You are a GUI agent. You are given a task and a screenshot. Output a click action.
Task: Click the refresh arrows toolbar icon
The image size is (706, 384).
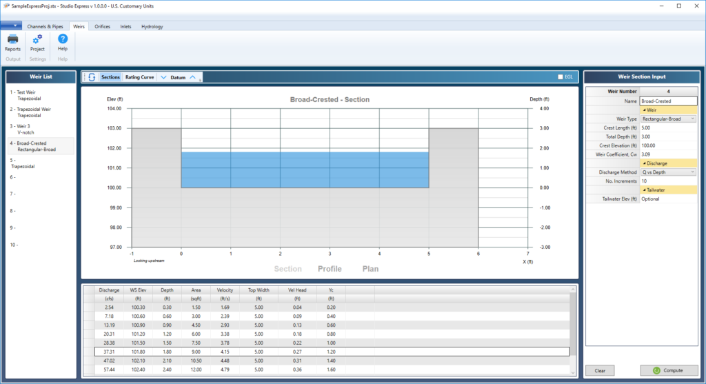coord(91,77)
